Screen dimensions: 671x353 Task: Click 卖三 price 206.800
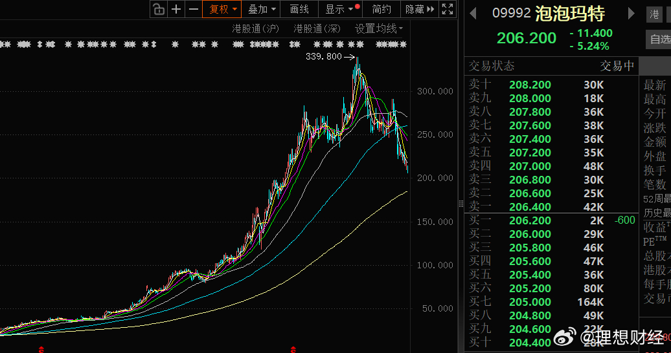click(530, 180)
